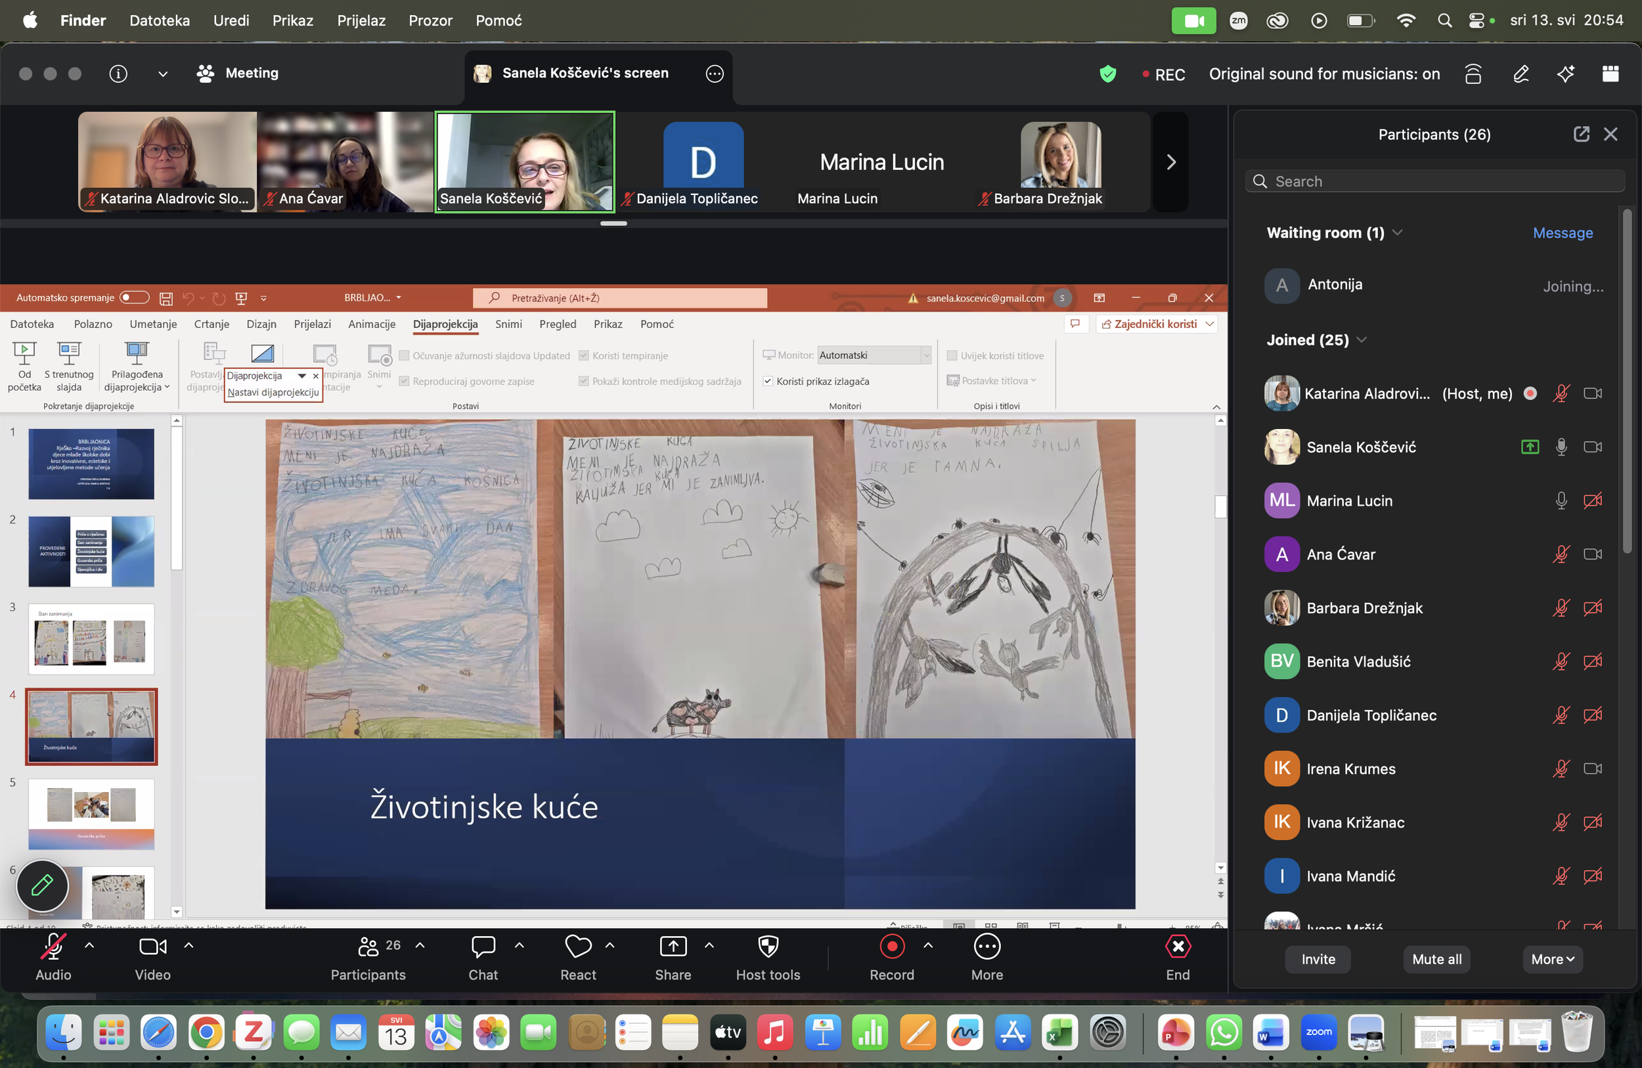Open the Zoom meeting info icon
The width and height of the screenshot is (1642, 1068).
(x=118, y=73)
